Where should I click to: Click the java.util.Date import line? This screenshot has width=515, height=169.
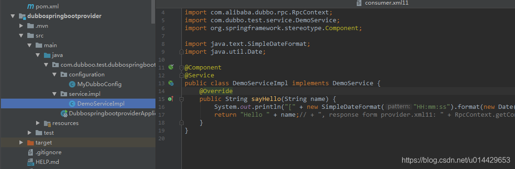coord(225,51)
